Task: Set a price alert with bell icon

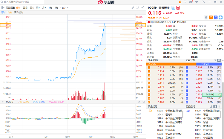Action: click(206, 17)
